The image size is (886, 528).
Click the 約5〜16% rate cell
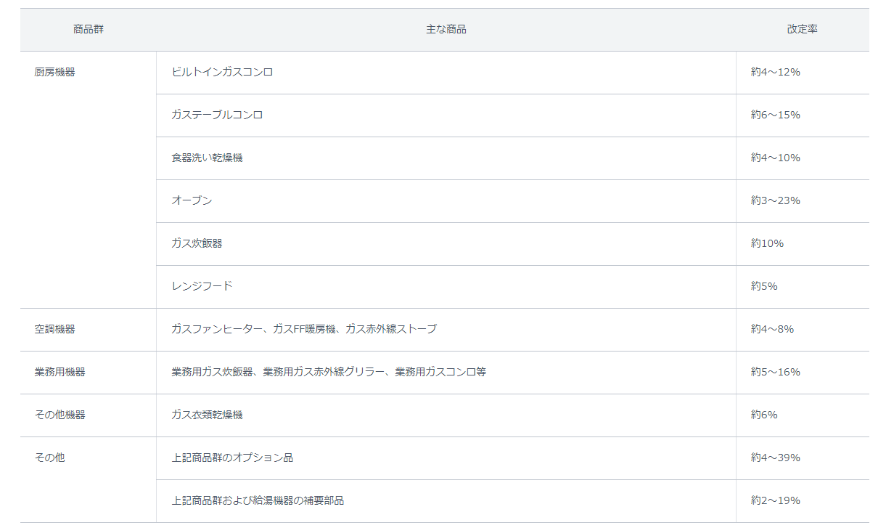[775, 372]
